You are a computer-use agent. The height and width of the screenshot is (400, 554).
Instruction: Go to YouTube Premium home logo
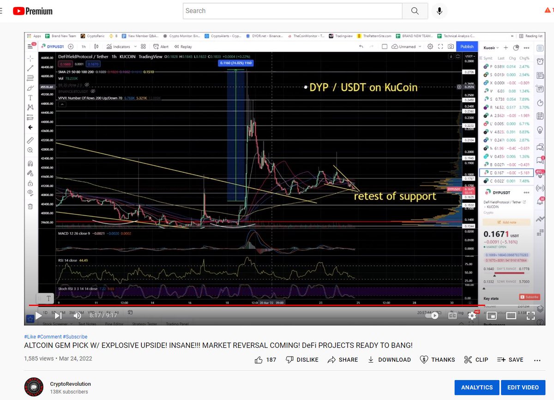click(x=33, y=11)
